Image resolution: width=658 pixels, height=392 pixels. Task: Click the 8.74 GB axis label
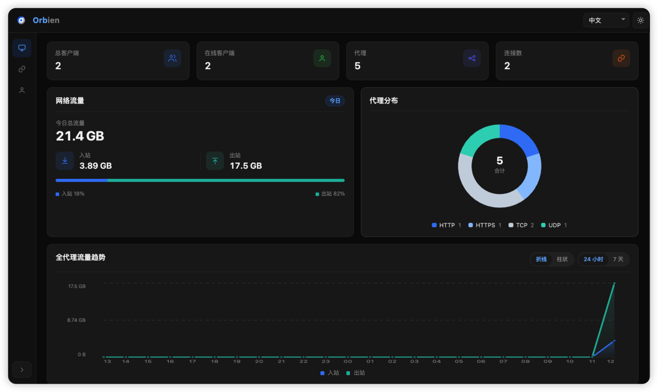[x=76, y=320]
